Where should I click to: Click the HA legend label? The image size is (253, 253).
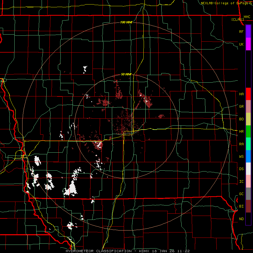click(241, 94)
